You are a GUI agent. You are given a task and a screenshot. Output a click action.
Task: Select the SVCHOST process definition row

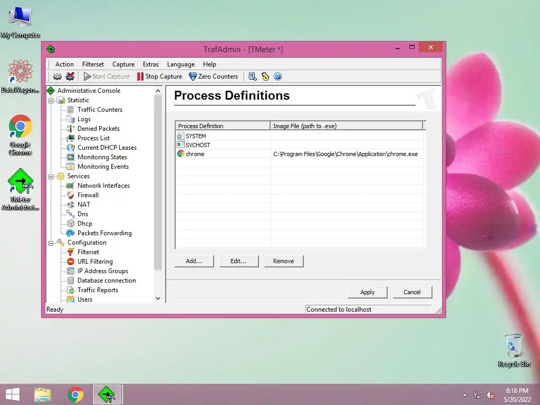300,145
